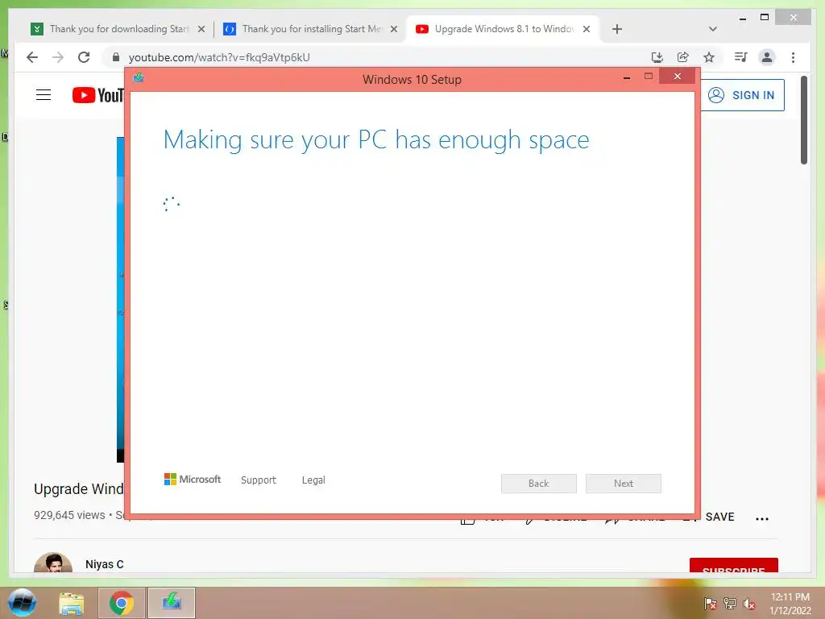Share this page icon in Chrome
825x619 pixels.
(x=683, y=57)
